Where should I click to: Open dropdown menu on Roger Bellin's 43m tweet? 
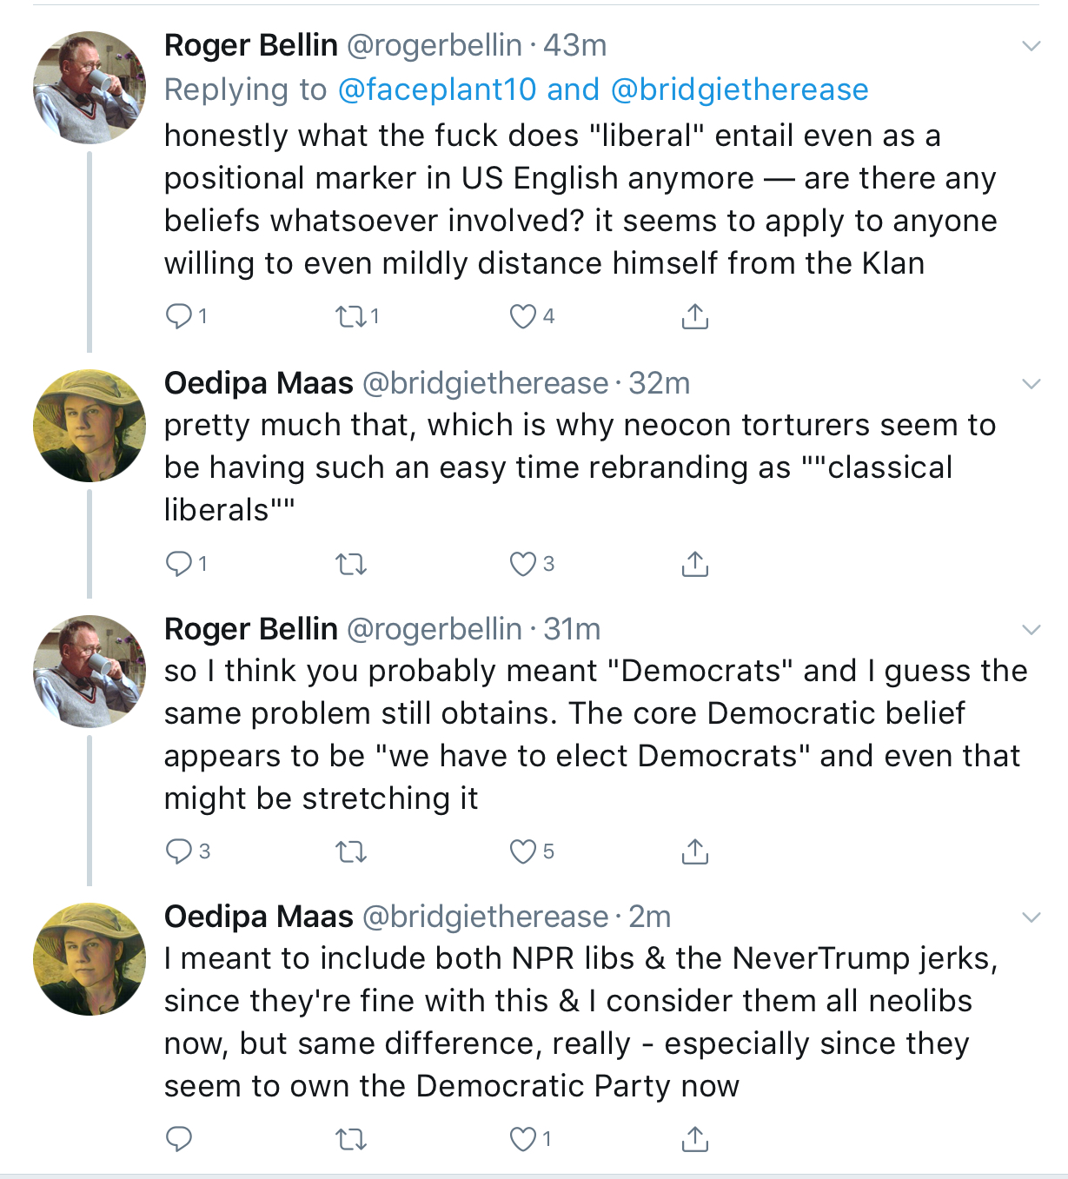1031,46
